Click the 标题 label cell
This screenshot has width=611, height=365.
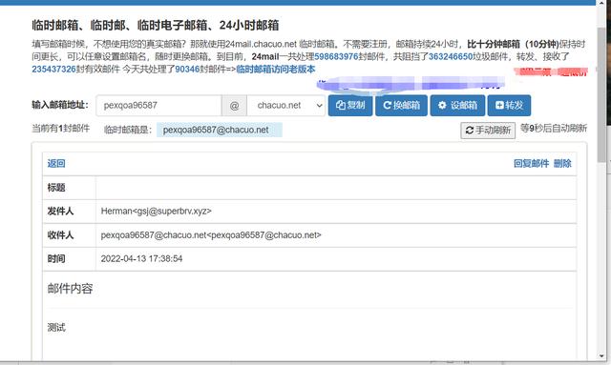coord(69,188)
